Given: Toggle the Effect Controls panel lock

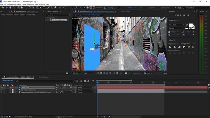Looking at the screenshot, I should point(14,11).
